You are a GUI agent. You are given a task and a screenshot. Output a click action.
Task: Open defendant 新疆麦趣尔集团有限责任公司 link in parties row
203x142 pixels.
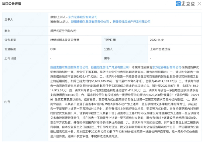tap(90, 22)
